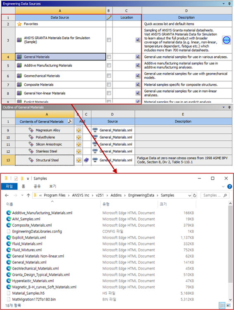Click the EngineeringData breadcrumb in the address bar
This screenshot has height=310, width=234.
141,195
